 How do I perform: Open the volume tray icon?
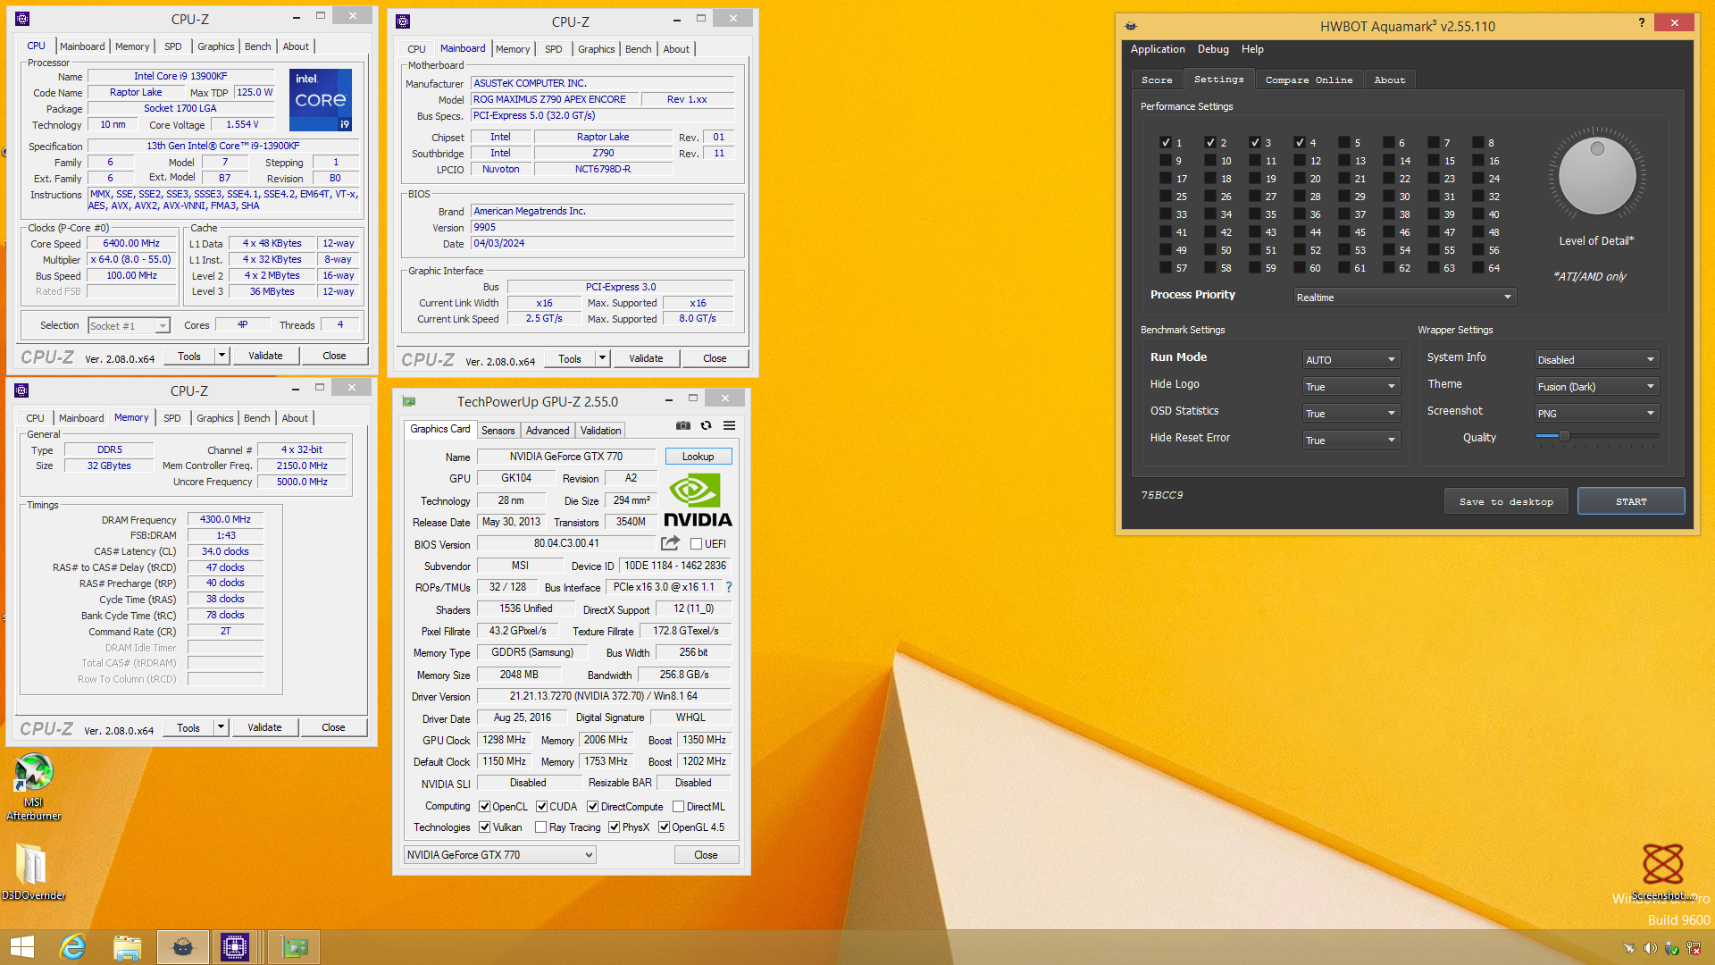coord(1650,948)
